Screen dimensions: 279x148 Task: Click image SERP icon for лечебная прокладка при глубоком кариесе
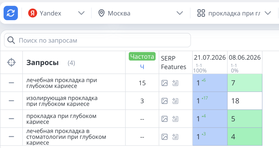click(x=164, y=83)
